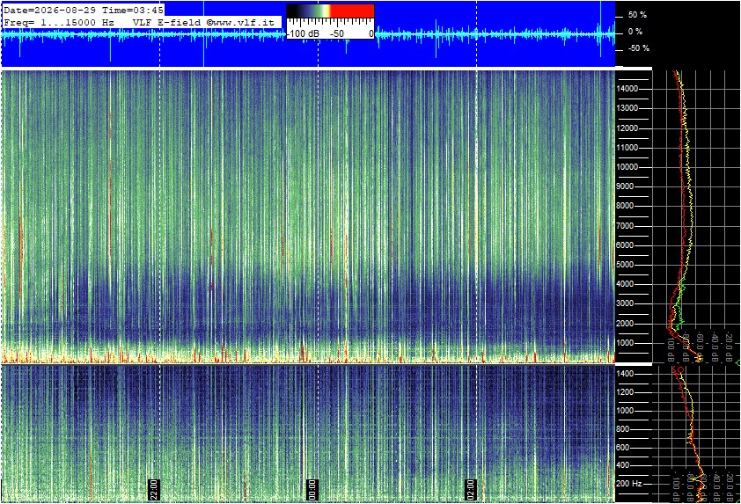Click the Freq= 1...15000 Hz label

tap(59, 22)
